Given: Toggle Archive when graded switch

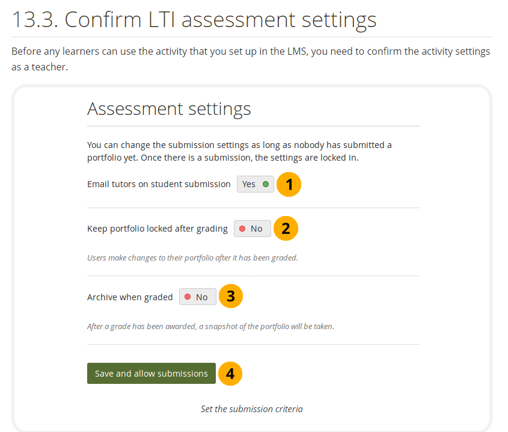Looking at the screenshot, I should pyautogui.click(x=198, y=297).
